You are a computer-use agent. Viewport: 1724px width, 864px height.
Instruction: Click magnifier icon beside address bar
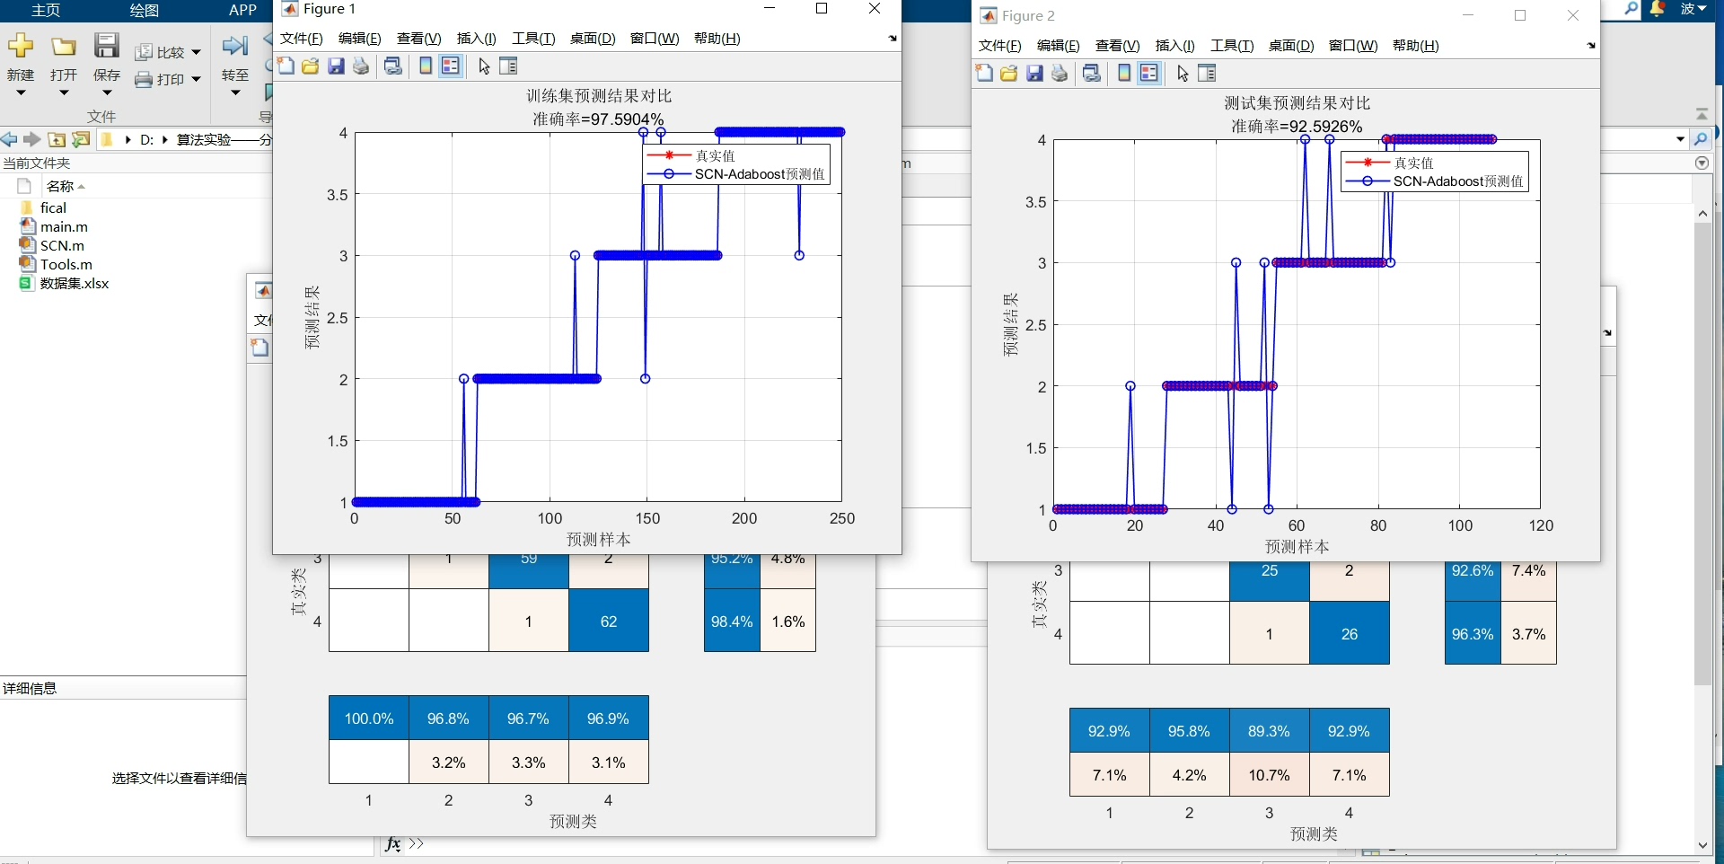point(1701,139)
